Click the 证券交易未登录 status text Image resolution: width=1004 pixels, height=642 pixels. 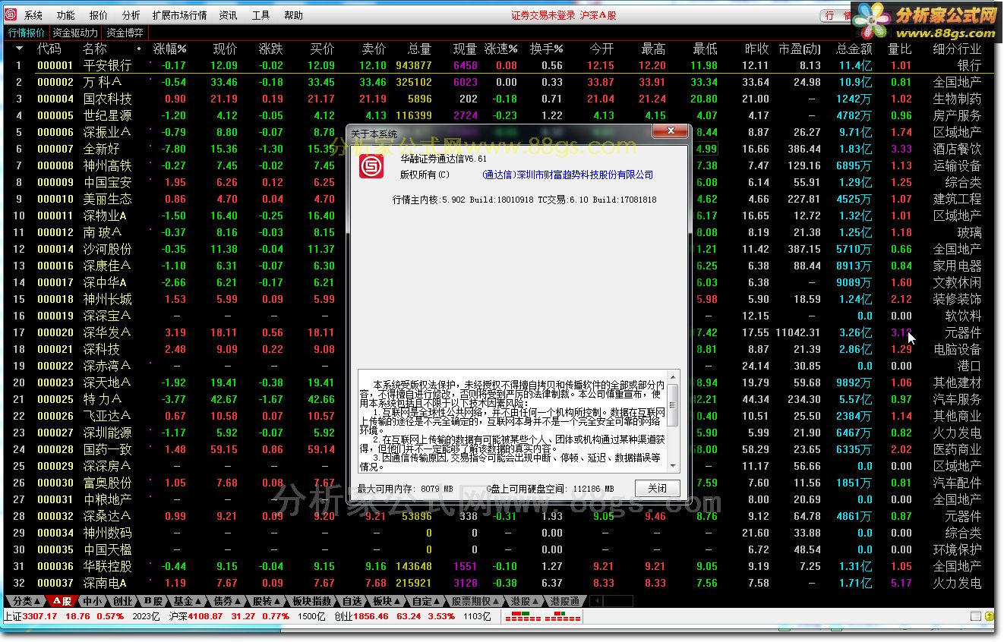(543, 15)
